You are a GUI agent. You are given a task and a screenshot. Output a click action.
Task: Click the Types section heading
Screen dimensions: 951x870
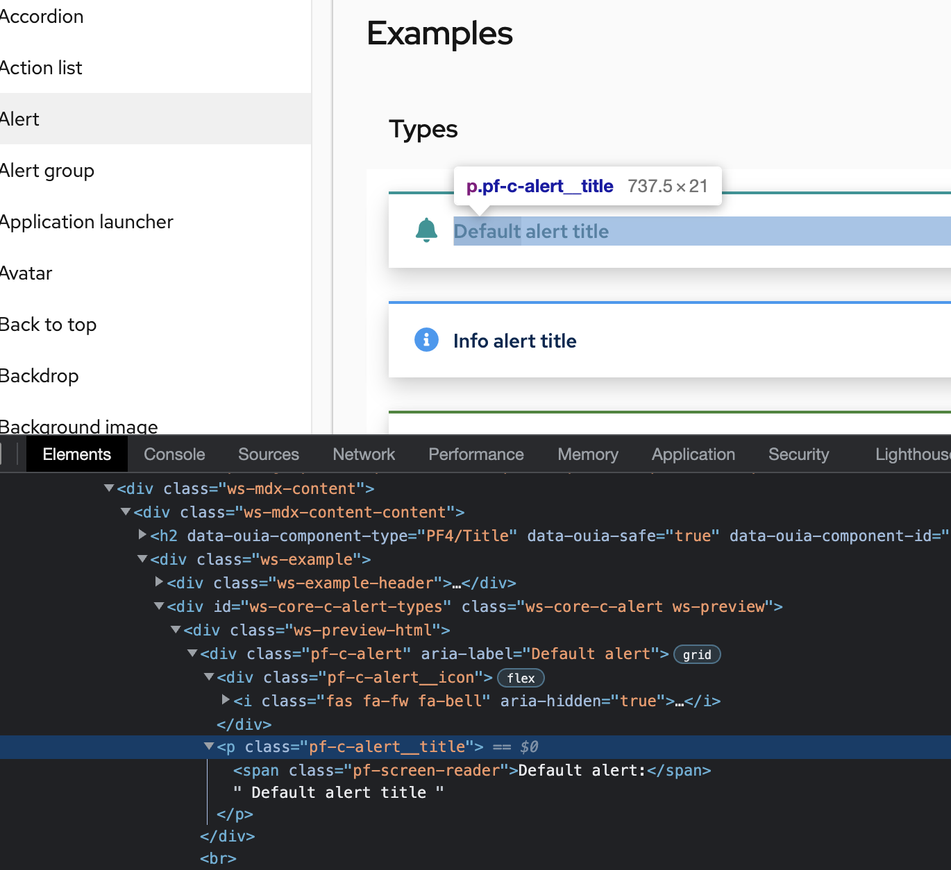(x=423, y=129)
